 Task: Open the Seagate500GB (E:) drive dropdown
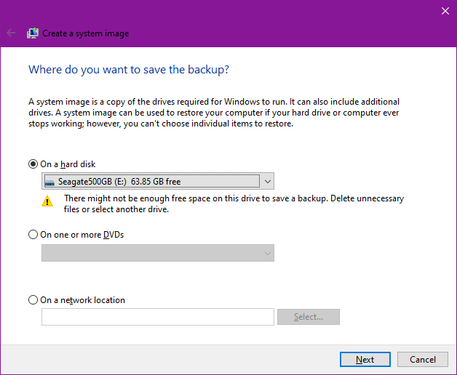150,182
